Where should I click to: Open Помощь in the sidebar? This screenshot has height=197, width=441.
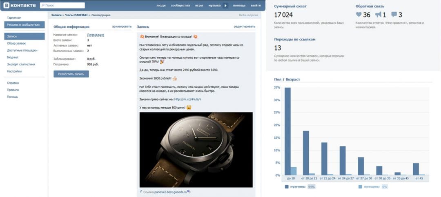13,97
